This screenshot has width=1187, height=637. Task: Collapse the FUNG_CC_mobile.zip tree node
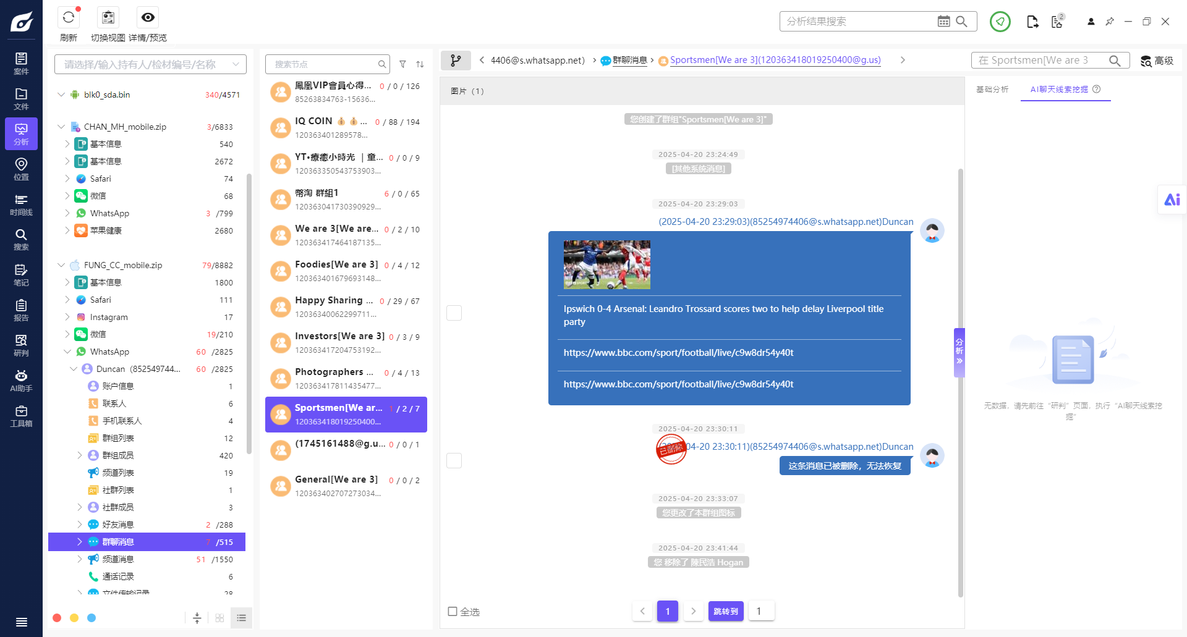click(61, 265)
